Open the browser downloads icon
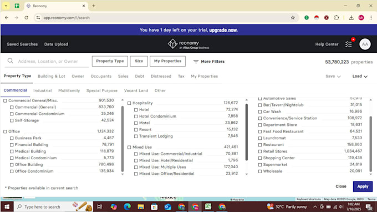Viewport: 377px width, 212px height. 351,18
